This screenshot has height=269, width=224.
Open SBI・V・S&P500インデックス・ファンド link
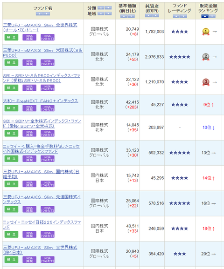coord(42,78)
